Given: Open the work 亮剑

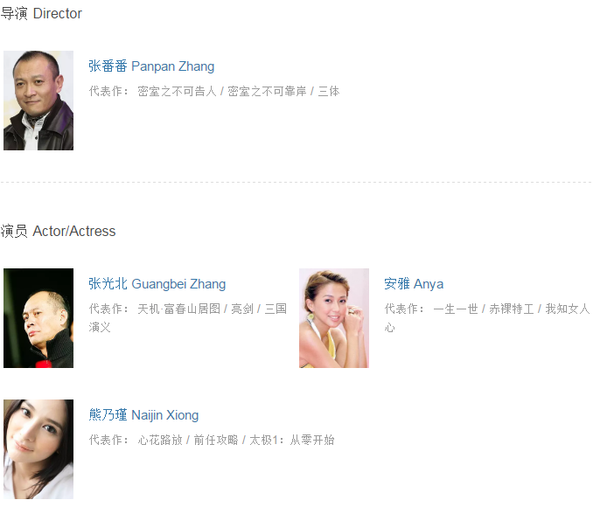Looking at the screenshot, I should 242,309.
